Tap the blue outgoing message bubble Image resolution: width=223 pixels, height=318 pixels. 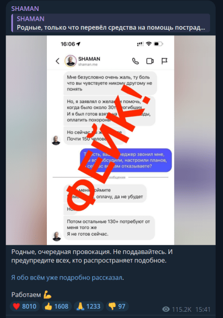(x=126, y=160)
